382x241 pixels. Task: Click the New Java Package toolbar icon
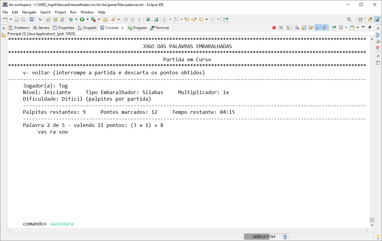click(48, 19)
